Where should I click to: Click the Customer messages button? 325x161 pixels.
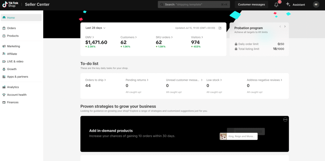click(251, 4)
